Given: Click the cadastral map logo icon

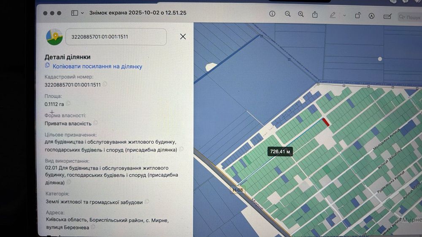Looking at the screenshot, I should (x=54, y=37).
